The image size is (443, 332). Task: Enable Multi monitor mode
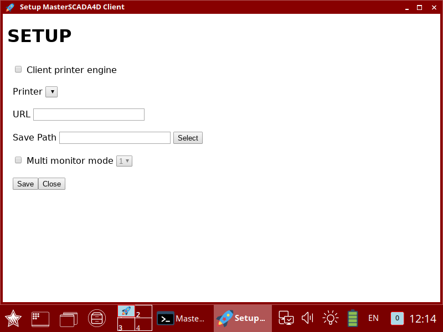(x=18, y=160)
